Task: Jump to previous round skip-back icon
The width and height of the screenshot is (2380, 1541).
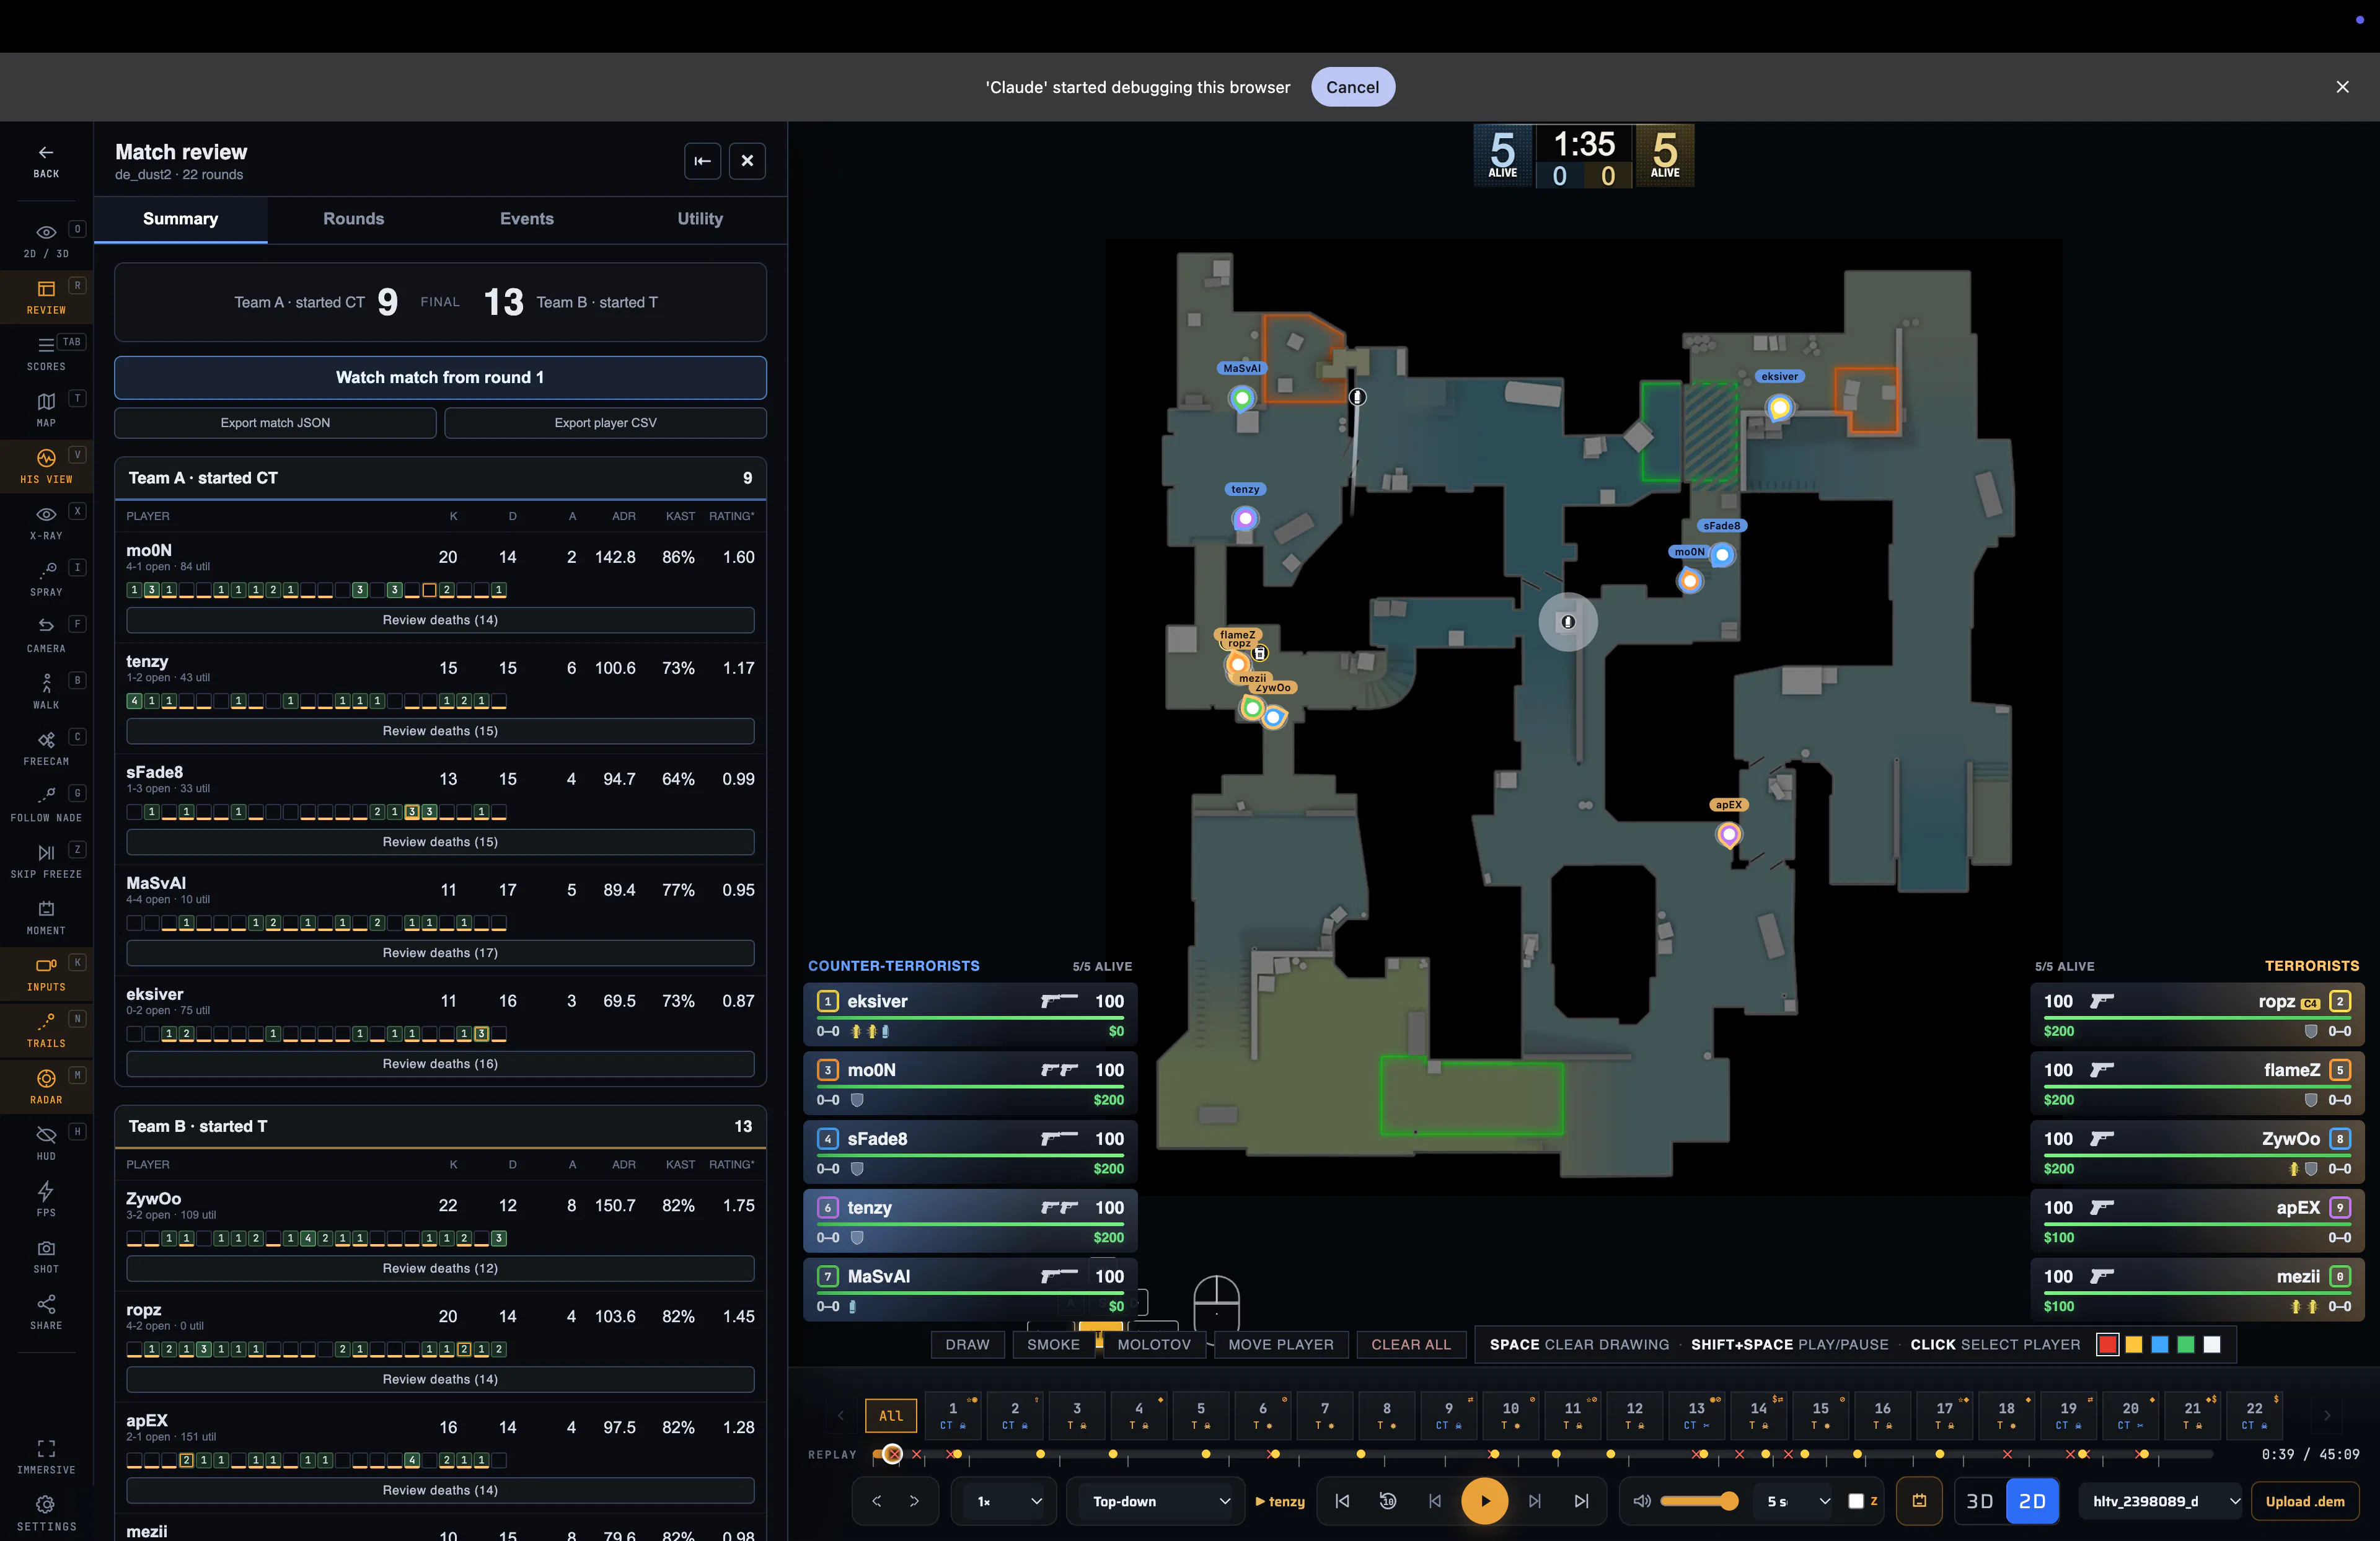Action: (1342, 1501)
